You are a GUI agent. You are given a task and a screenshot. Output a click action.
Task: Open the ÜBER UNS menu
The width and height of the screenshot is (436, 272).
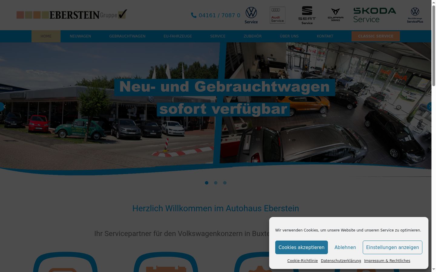289,36
